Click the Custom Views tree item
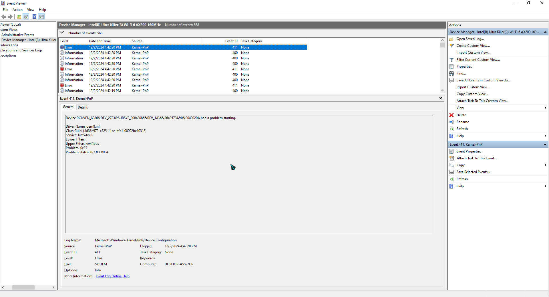This screenshot has width=549, height=297. click(x=9, y=30)
